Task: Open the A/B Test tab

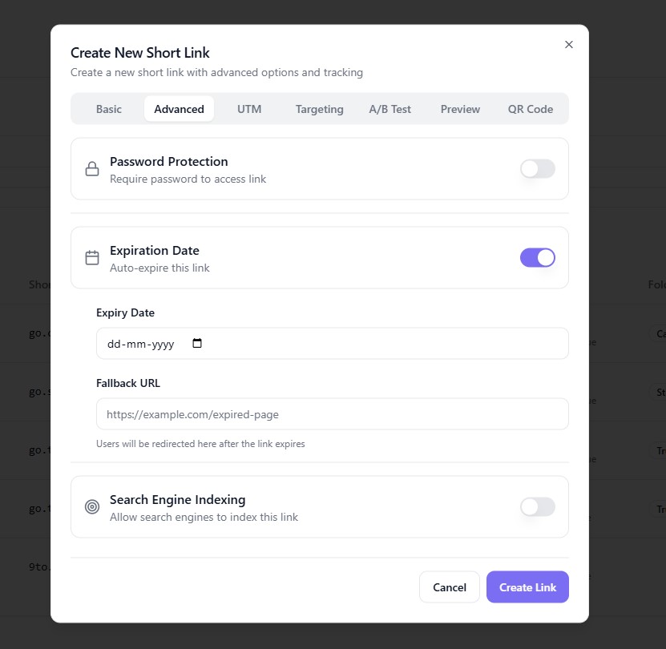Action: [x=390, y=109]
